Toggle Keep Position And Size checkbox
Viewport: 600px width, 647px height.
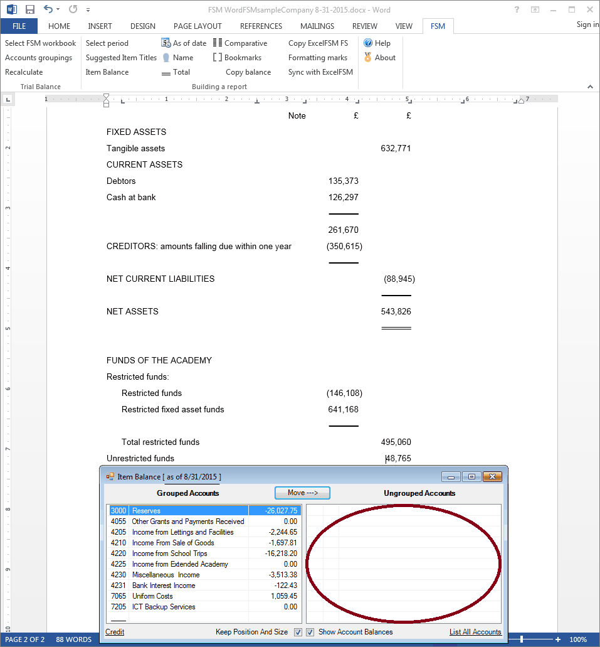tap(298, 632)
